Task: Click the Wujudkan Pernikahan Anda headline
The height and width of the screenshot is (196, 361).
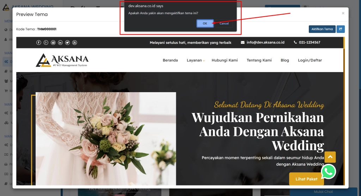Action: click(x=258, y=131)
